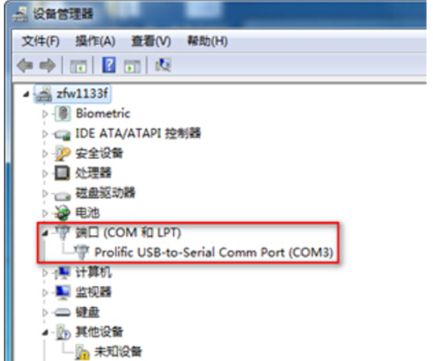Expand the Biometric node
Screen dimensions: 433x361
coord(45,114)
